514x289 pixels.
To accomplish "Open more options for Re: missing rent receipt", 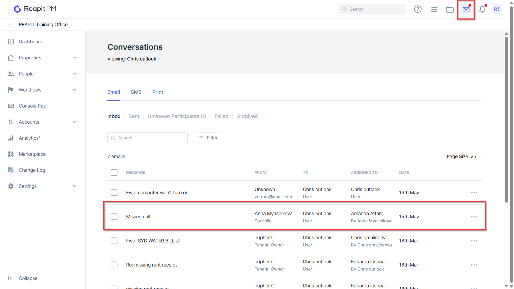I will tap(474, 265).
